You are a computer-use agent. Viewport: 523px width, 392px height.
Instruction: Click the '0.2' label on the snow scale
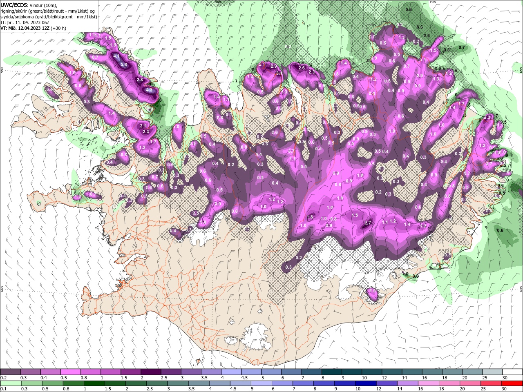click(4, 378)
